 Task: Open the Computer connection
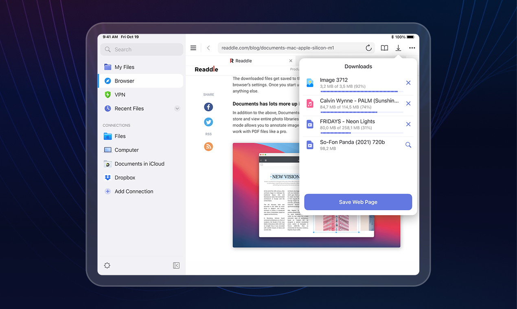click(140, 150)
